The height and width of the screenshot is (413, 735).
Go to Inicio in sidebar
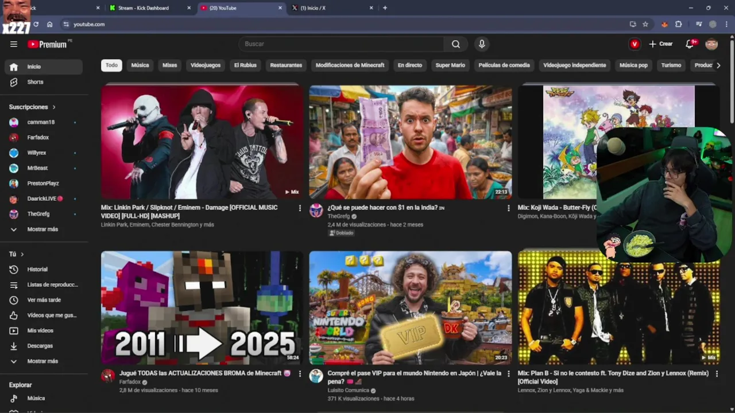coord(44,67)
